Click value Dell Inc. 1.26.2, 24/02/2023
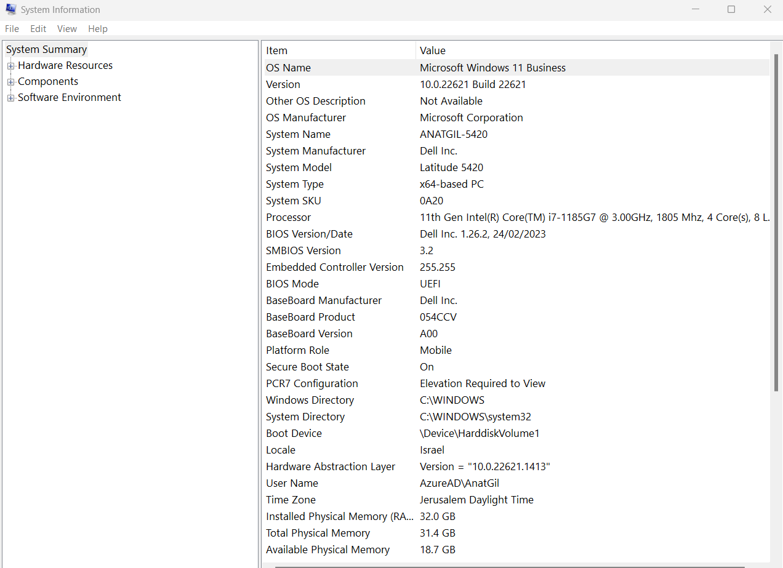The height and width of the screenshot is (568, 783). (x=483, y=234)
